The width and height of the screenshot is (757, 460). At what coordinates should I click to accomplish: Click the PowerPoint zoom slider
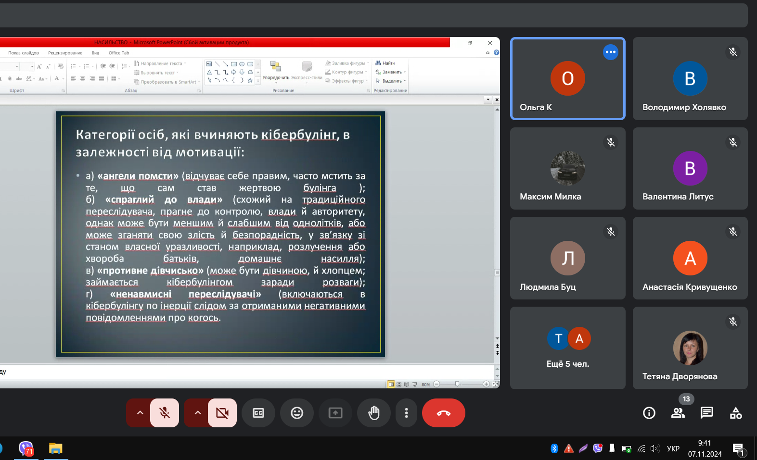tap(457, 384)
